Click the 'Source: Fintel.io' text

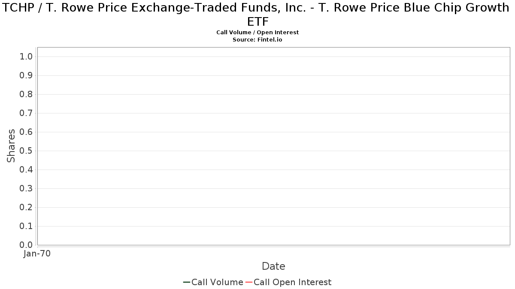point(257,39)
